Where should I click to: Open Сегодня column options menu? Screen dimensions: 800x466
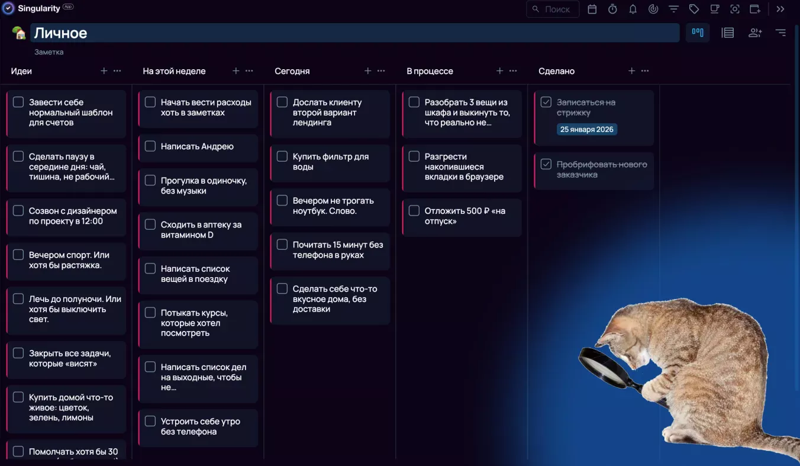click(381, 71)
